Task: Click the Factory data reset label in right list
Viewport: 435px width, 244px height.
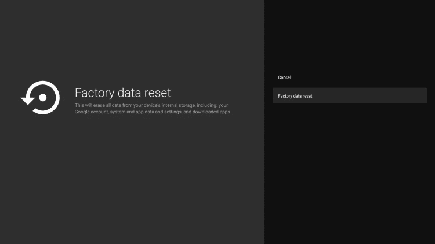Action: [x=295, y=96]
